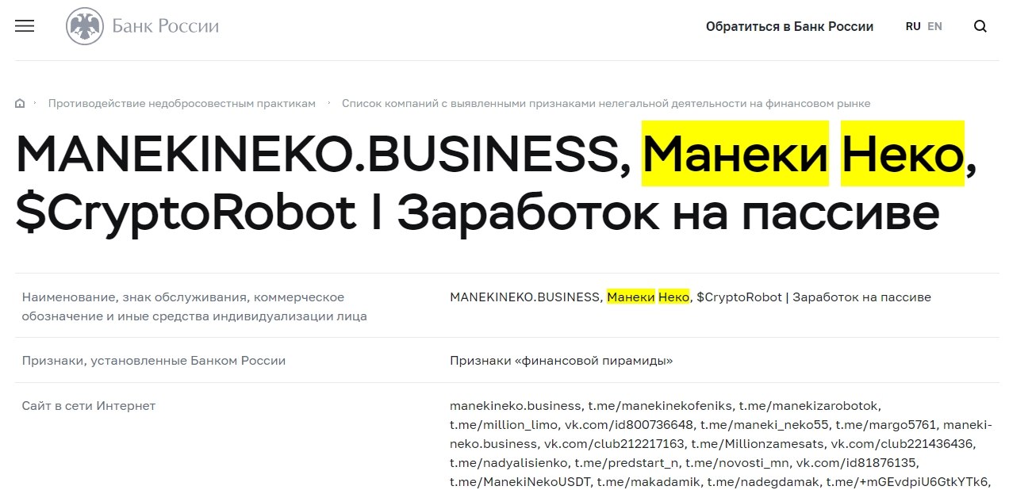Click 'Признаки «финансовой пирамиды»' table value
Viewport: 1009px width, 490px height.
[x=562, y=360]
